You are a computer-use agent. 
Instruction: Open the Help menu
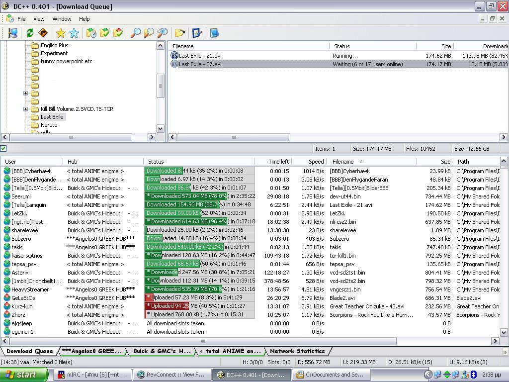click(85, 19)
